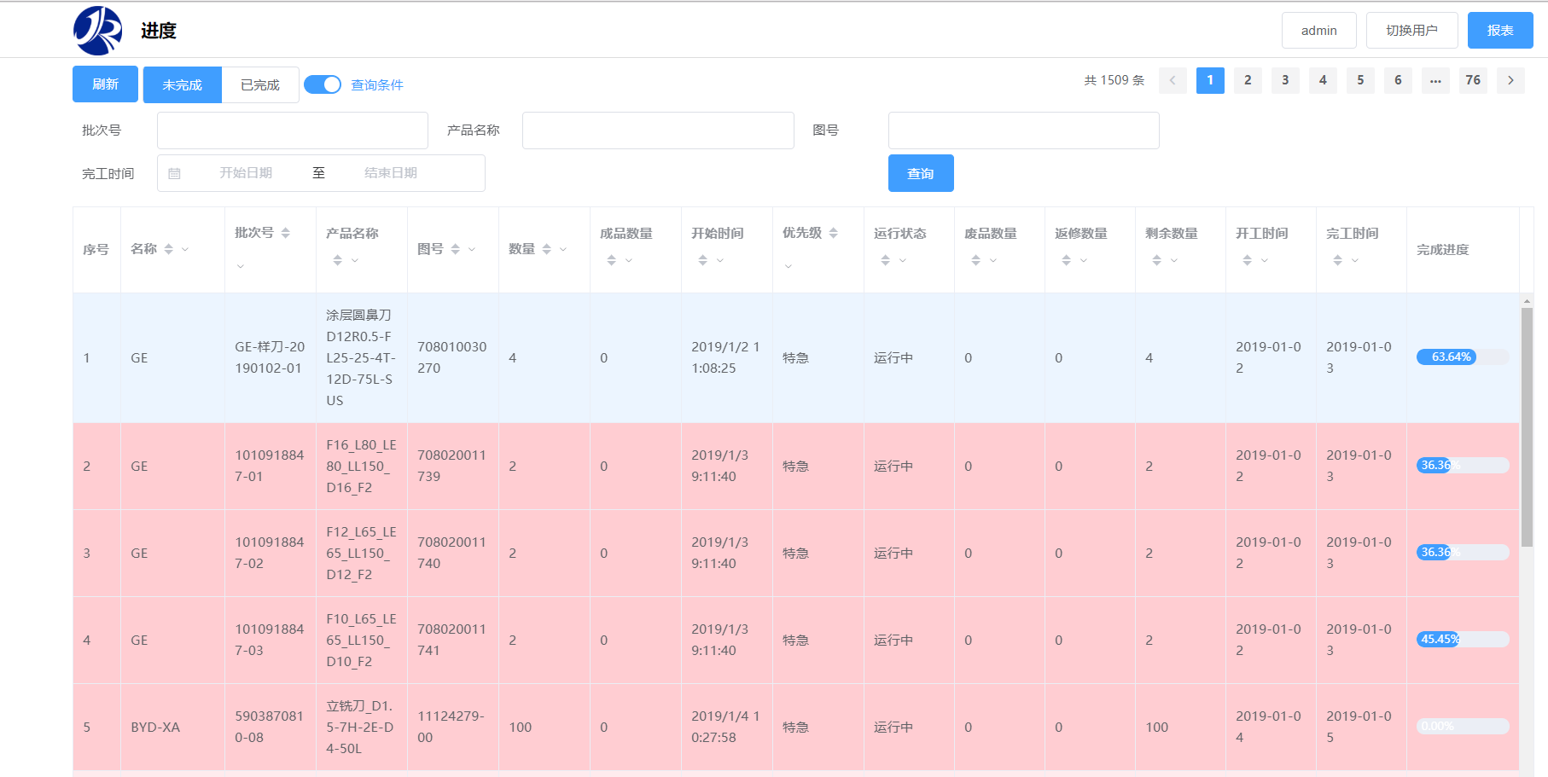Open 数量 column filter dropdown
Image resolution: width=1548 pixels, height=777 pixels.
click(563, 249)
